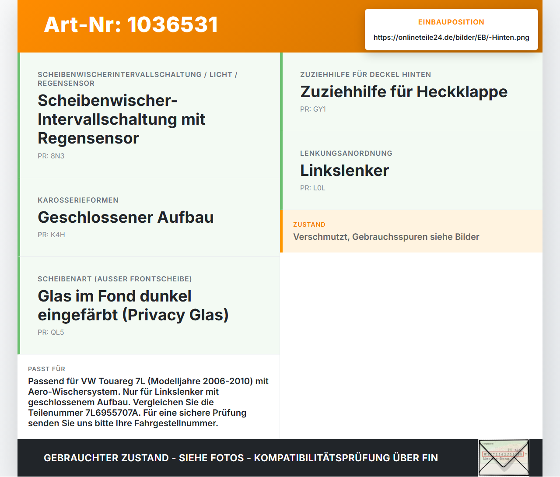Click the KAROSSERIEFORMEN category label
This screenshot has height=477, width=560.
pos(78,200)
